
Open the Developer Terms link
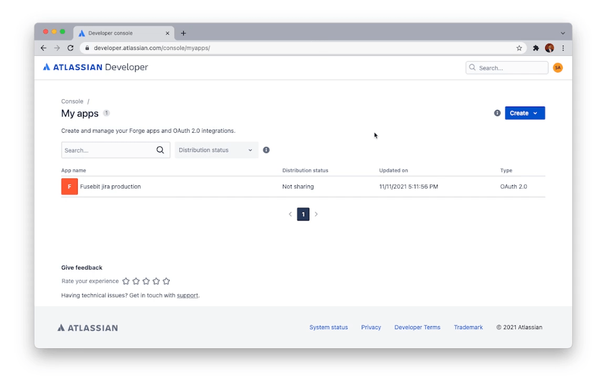417,327
